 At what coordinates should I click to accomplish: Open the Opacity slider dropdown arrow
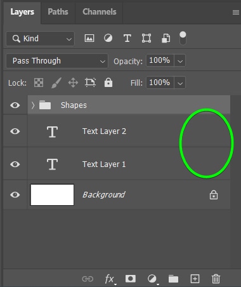click(x=180, y=61)
